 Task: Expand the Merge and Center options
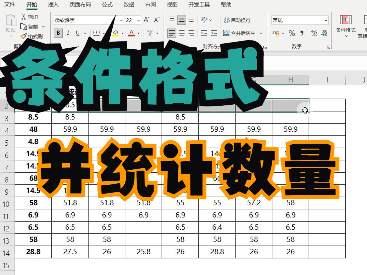click(x=261, y=33)
